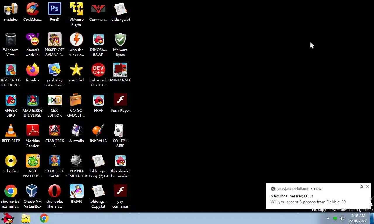This screenshot has height=224, width=374.
Task: Open the volume speaker control
Action: click(x=342, y=218)
